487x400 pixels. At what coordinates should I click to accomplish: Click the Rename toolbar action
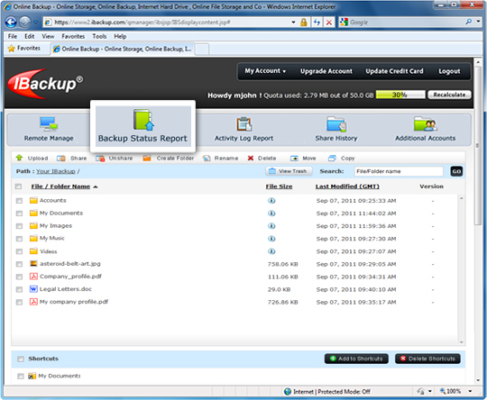point(220,159)
